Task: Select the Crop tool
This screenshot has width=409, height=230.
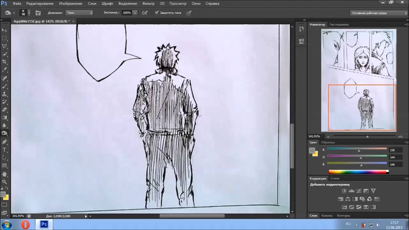Action: 4,62
